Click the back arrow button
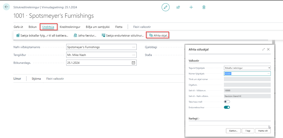This screenshot has width=283, height=138. tap(7, 7)
